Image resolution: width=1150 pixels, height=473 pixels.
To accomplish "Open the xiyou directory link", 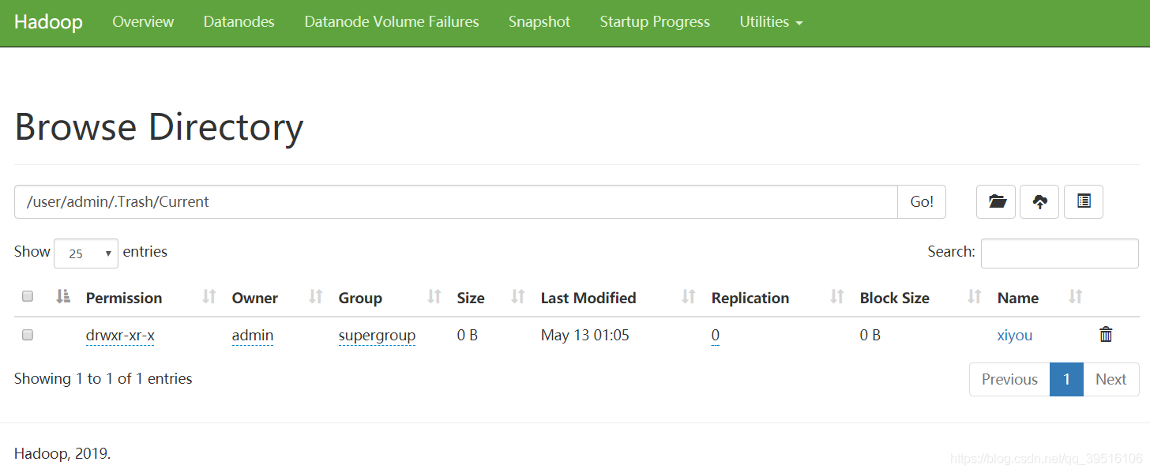I will (1015, 336).
